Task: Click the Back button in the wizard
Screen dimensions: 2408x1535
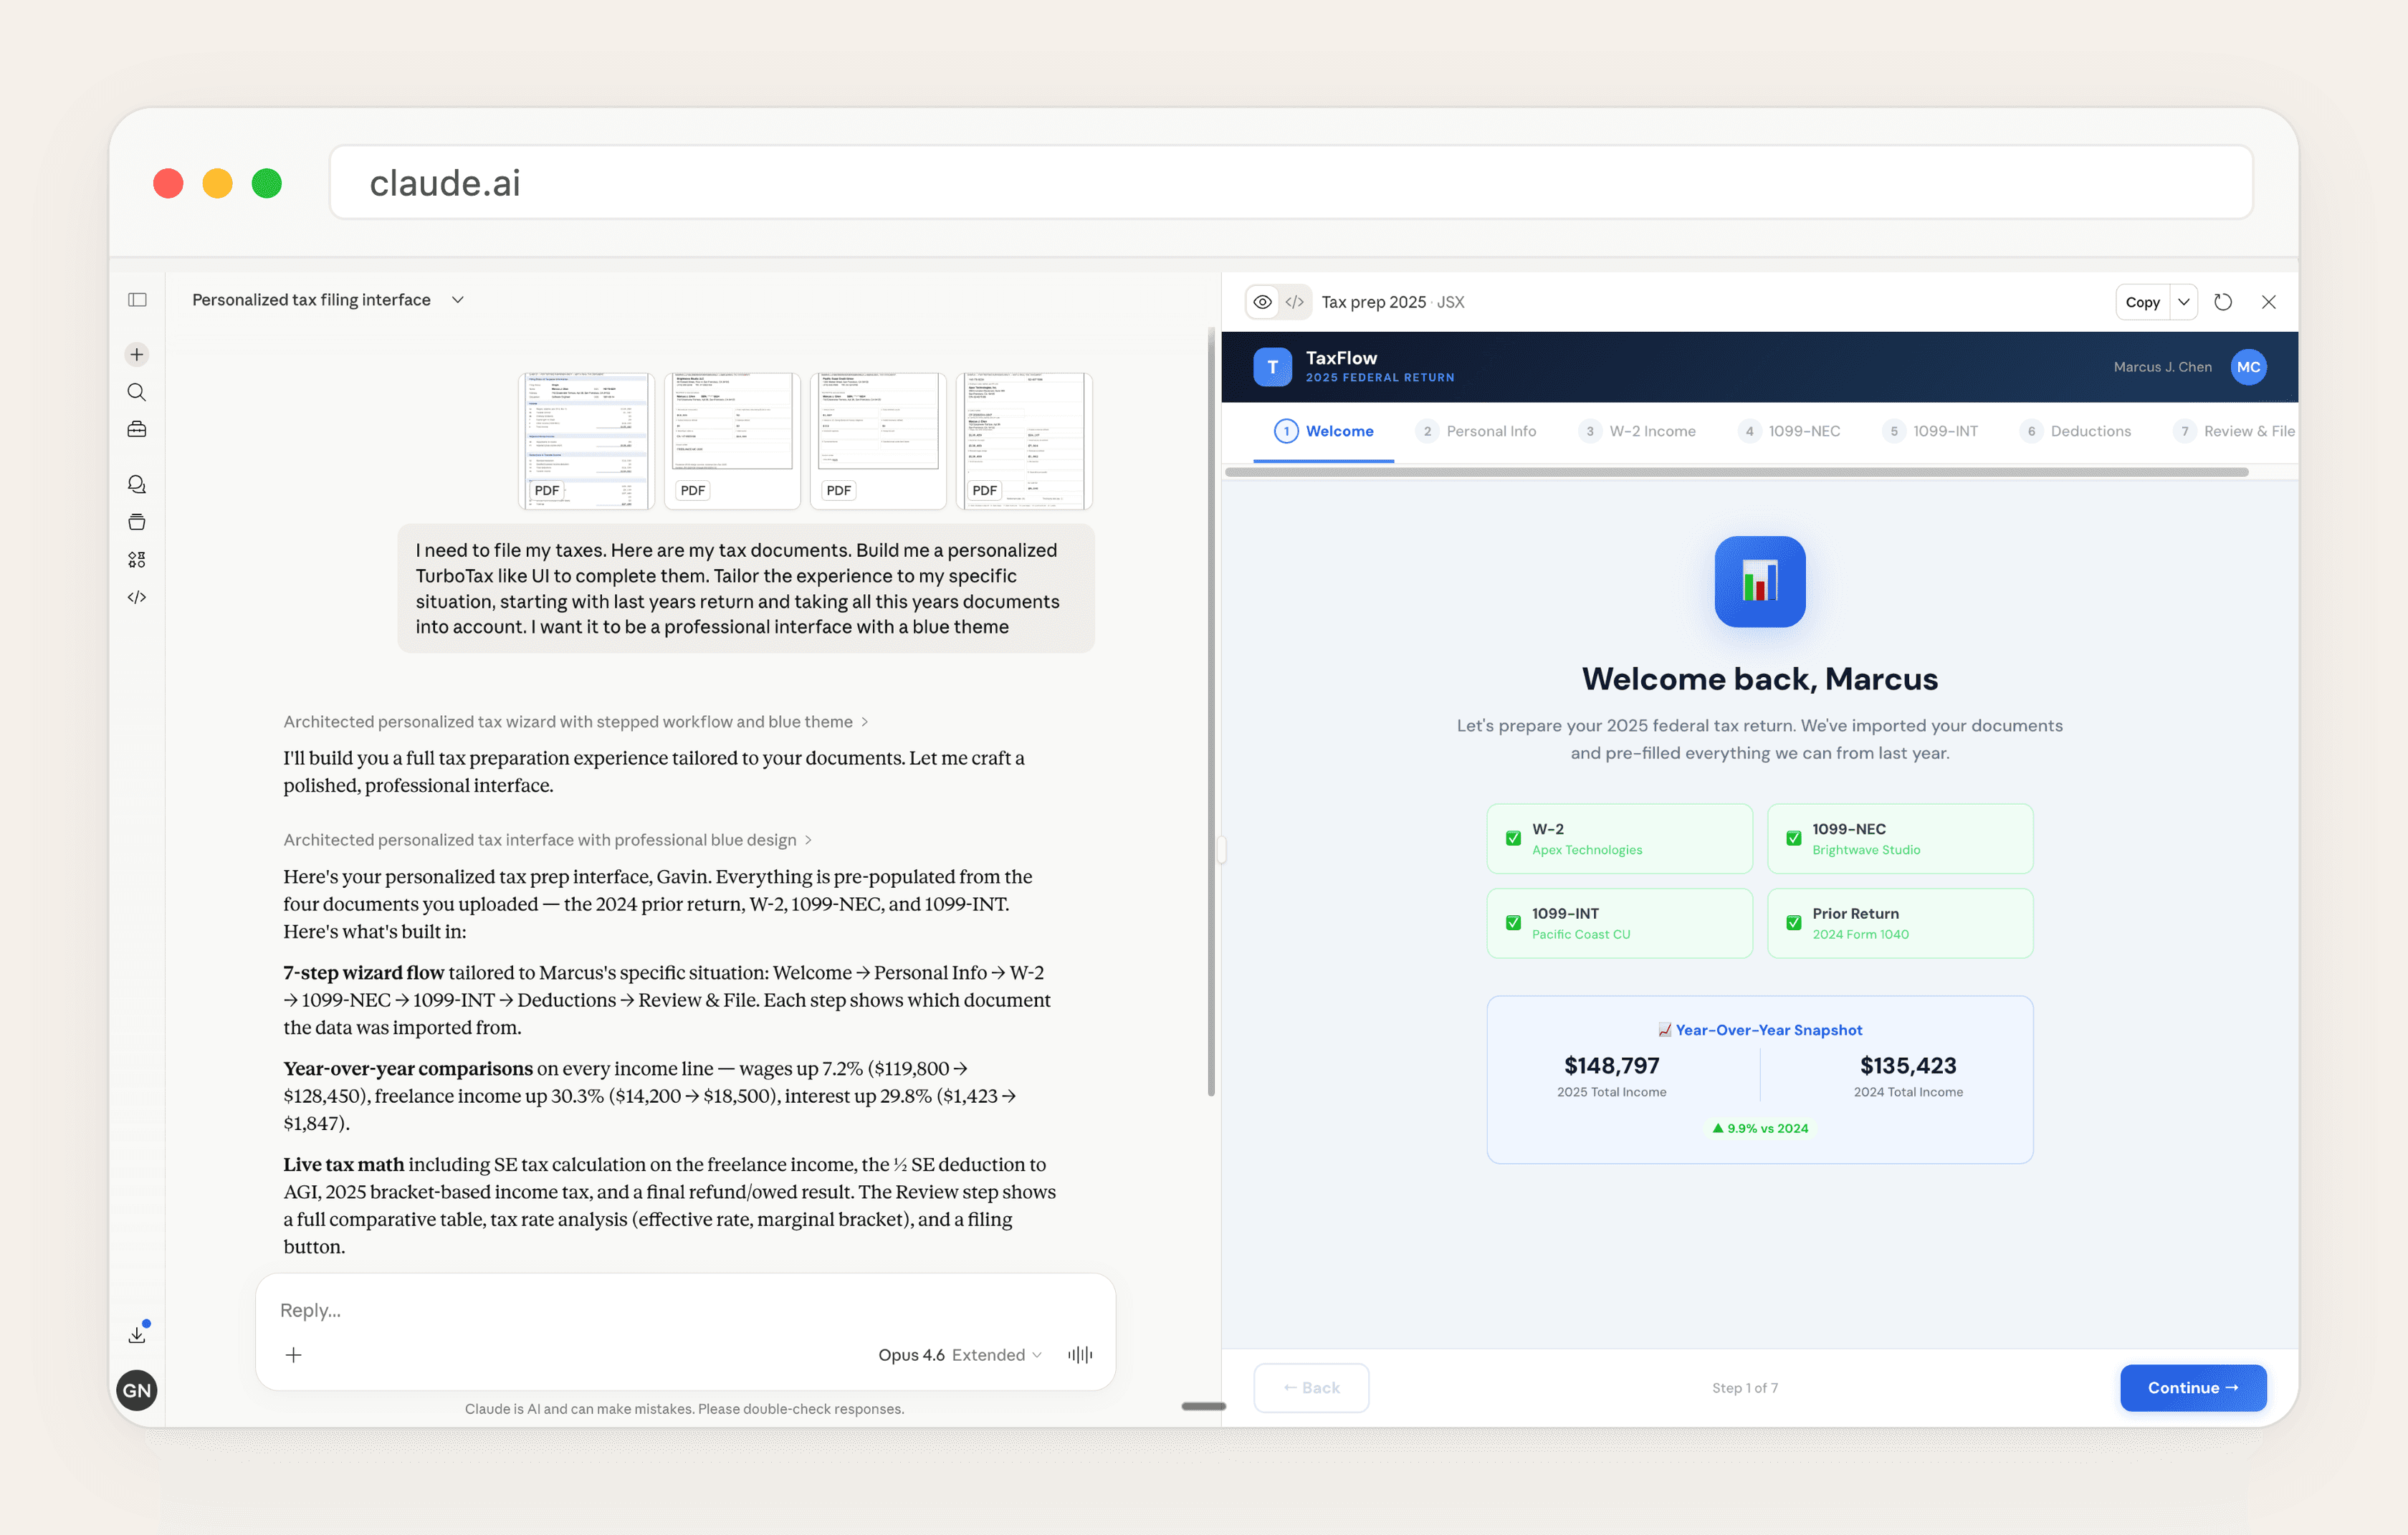Action: (1311, 1387)
